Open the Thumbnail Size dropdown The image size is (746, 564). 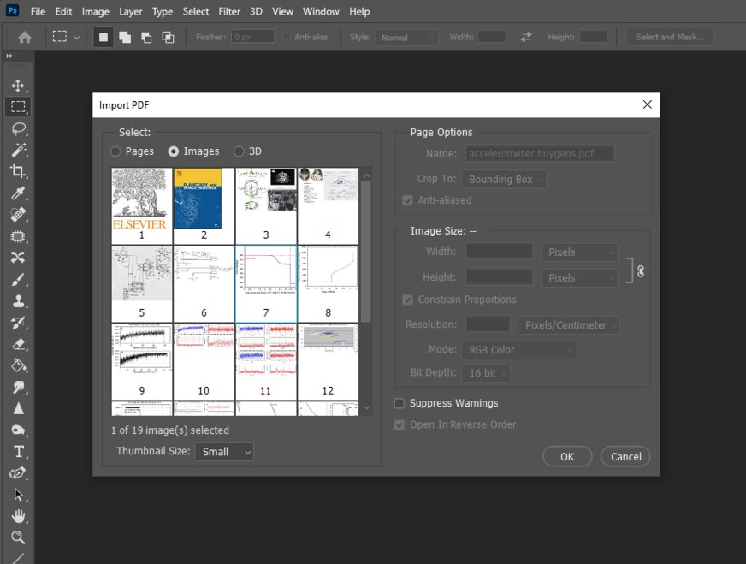[224, 452]
